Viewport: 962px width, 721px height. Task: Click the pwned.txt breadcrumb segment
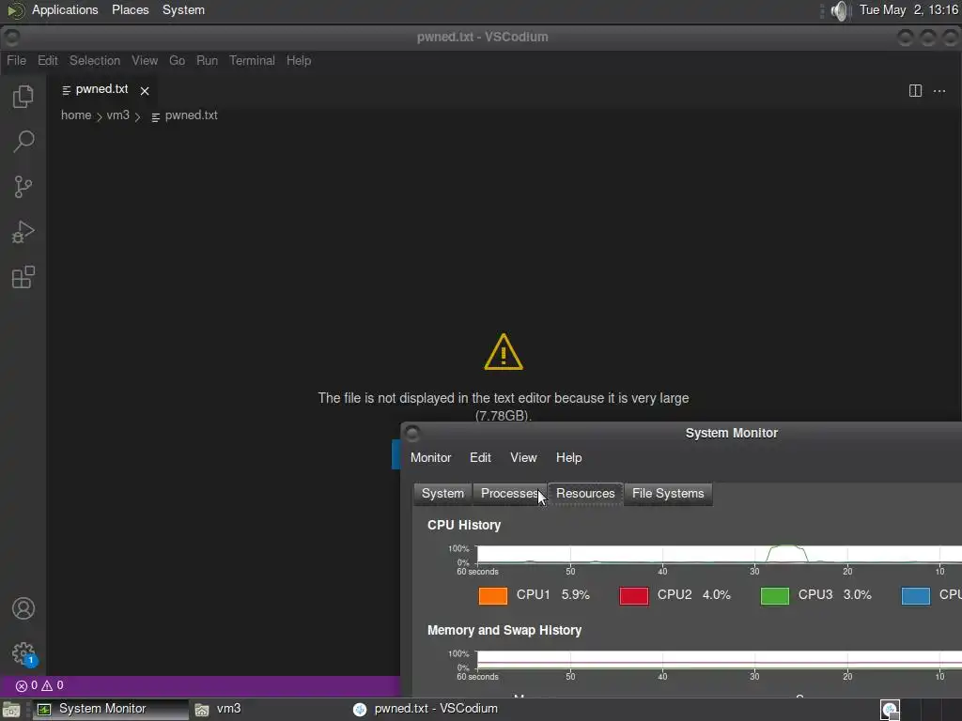click(x=185, y=115)
